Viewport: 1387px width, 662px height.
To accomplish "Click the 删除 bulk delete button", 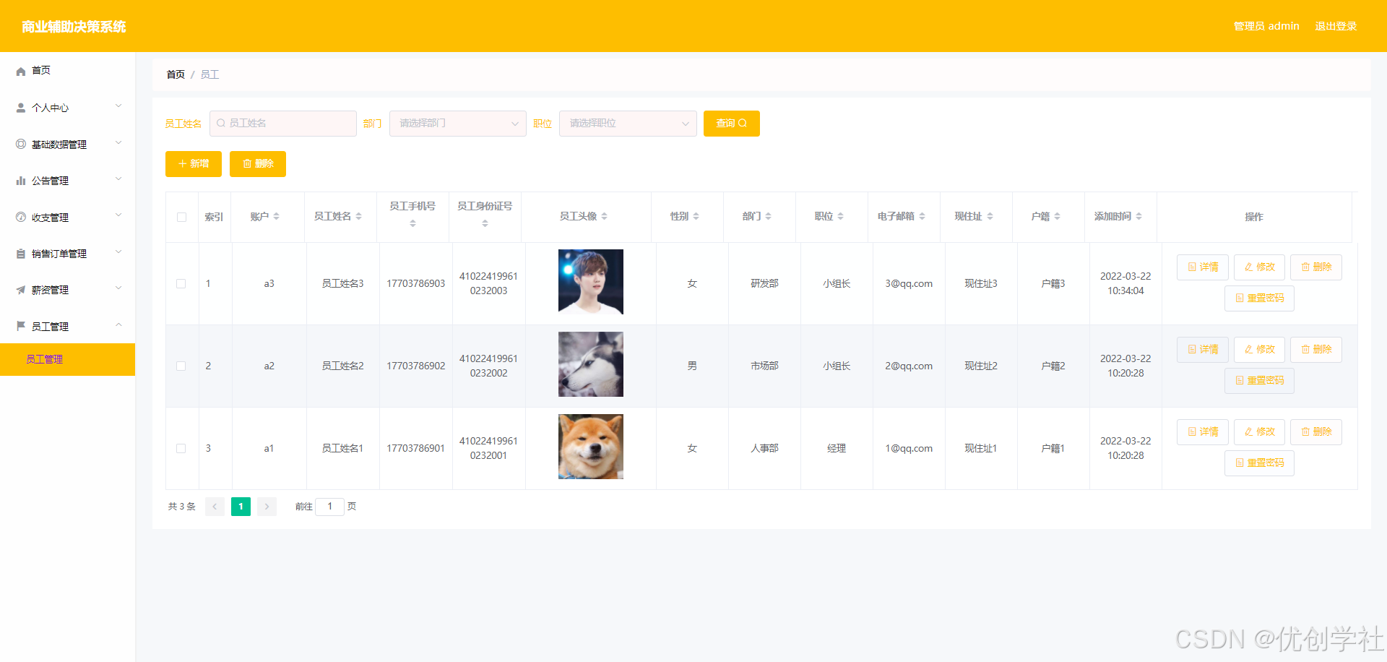I will point(258,164).
